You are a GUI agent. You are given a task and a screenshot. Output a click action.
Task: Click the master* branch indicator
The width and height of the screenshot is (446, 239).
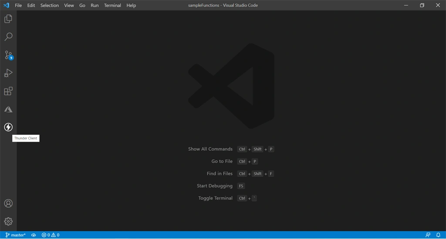(x=15, y=235)
